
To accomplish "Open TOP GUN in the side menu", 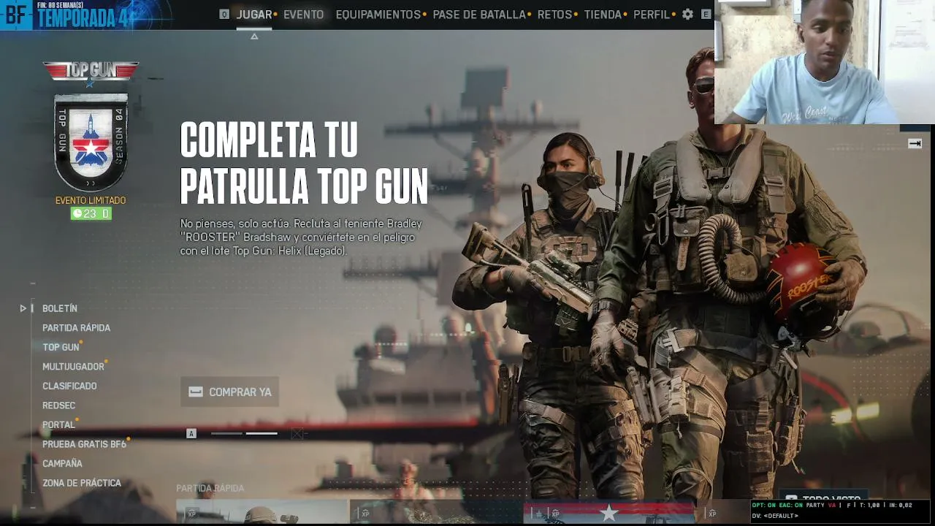I will pos(61,347).
